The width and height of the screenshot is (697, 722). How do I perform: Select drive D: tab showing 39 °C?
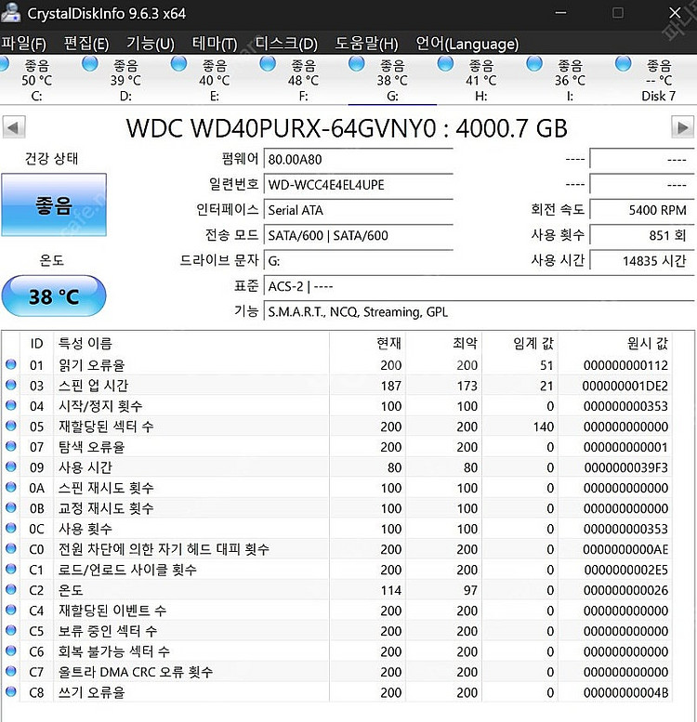pyautogui.click(x=125, y=80)
